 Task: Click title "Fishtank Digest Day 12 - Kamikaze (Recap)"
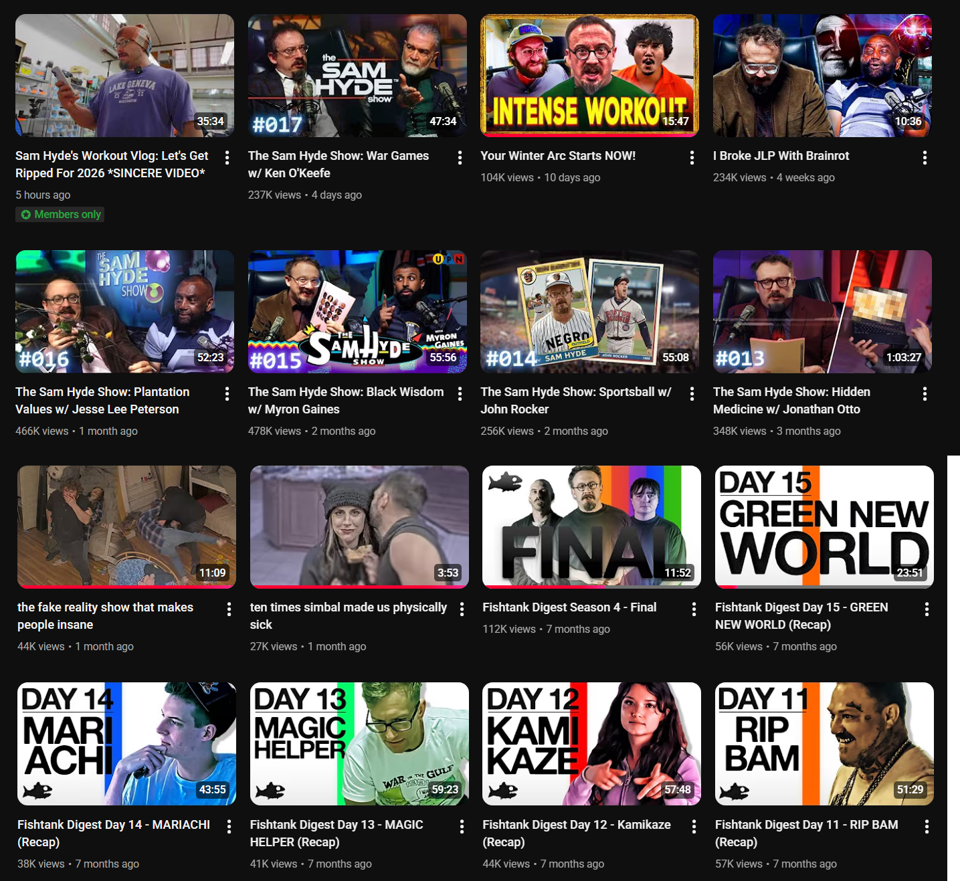point(577,834)
